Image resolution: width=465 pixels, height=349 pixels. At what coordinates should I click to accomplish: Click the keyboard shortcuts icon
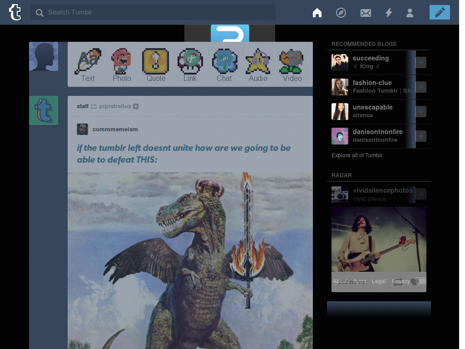click(x=421, y=281)
